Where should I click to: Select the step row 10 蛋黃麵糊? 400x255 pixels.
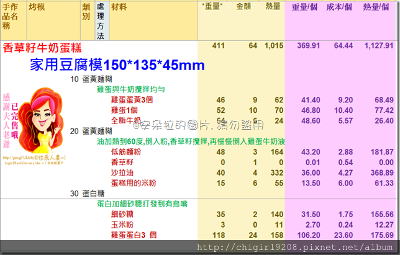[x=91, y=79]
